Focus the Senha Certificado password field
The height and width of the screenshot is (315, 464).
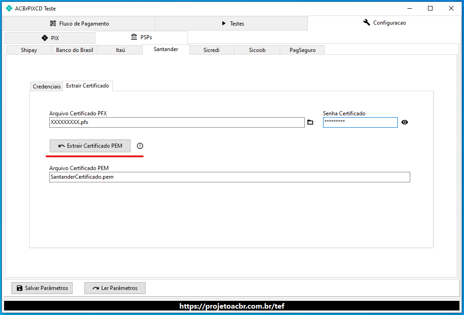point(360,123)
